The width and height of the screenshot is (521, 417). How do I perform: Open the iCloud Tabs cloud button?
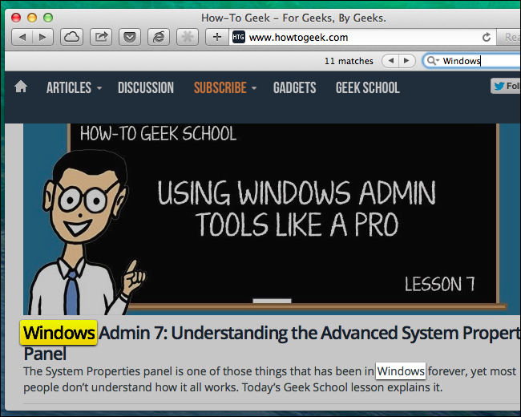click(x=71, y=37)
